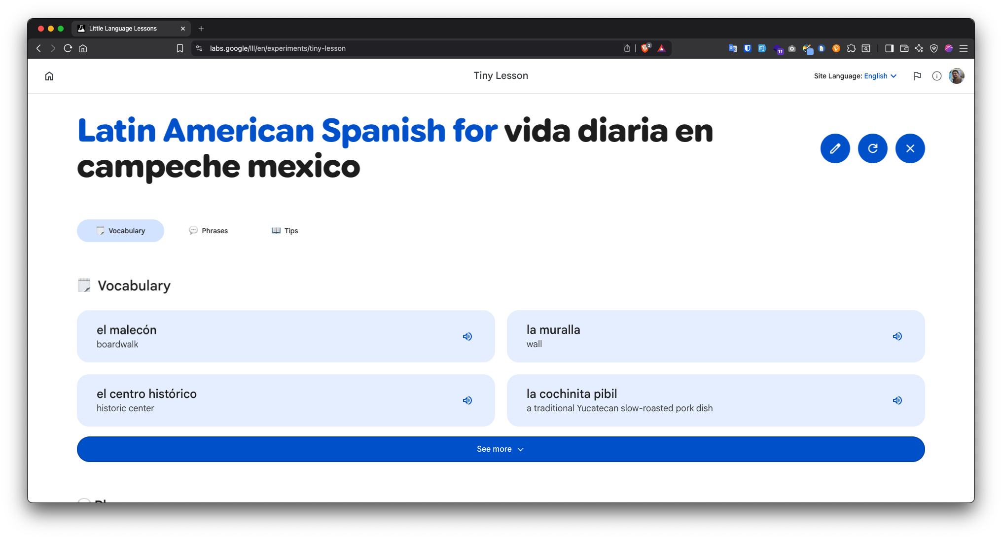
Task: Open the info icon in header
Action: pos(936,76)
